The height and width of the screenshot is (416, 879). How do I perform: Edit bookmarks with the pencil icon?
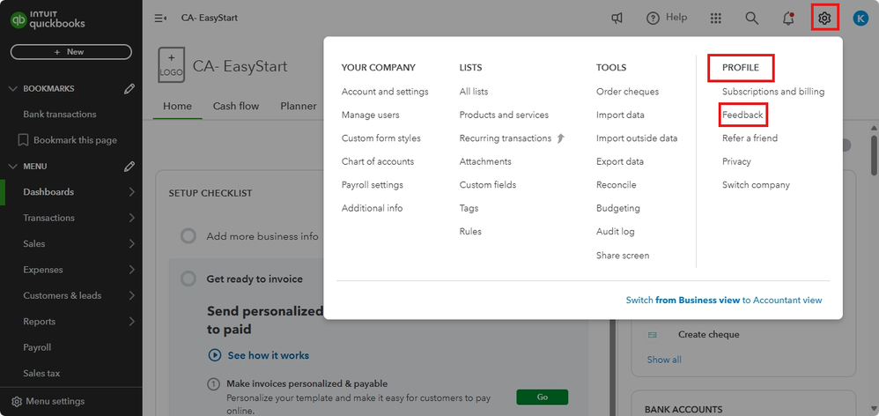(x=129, y=88)
